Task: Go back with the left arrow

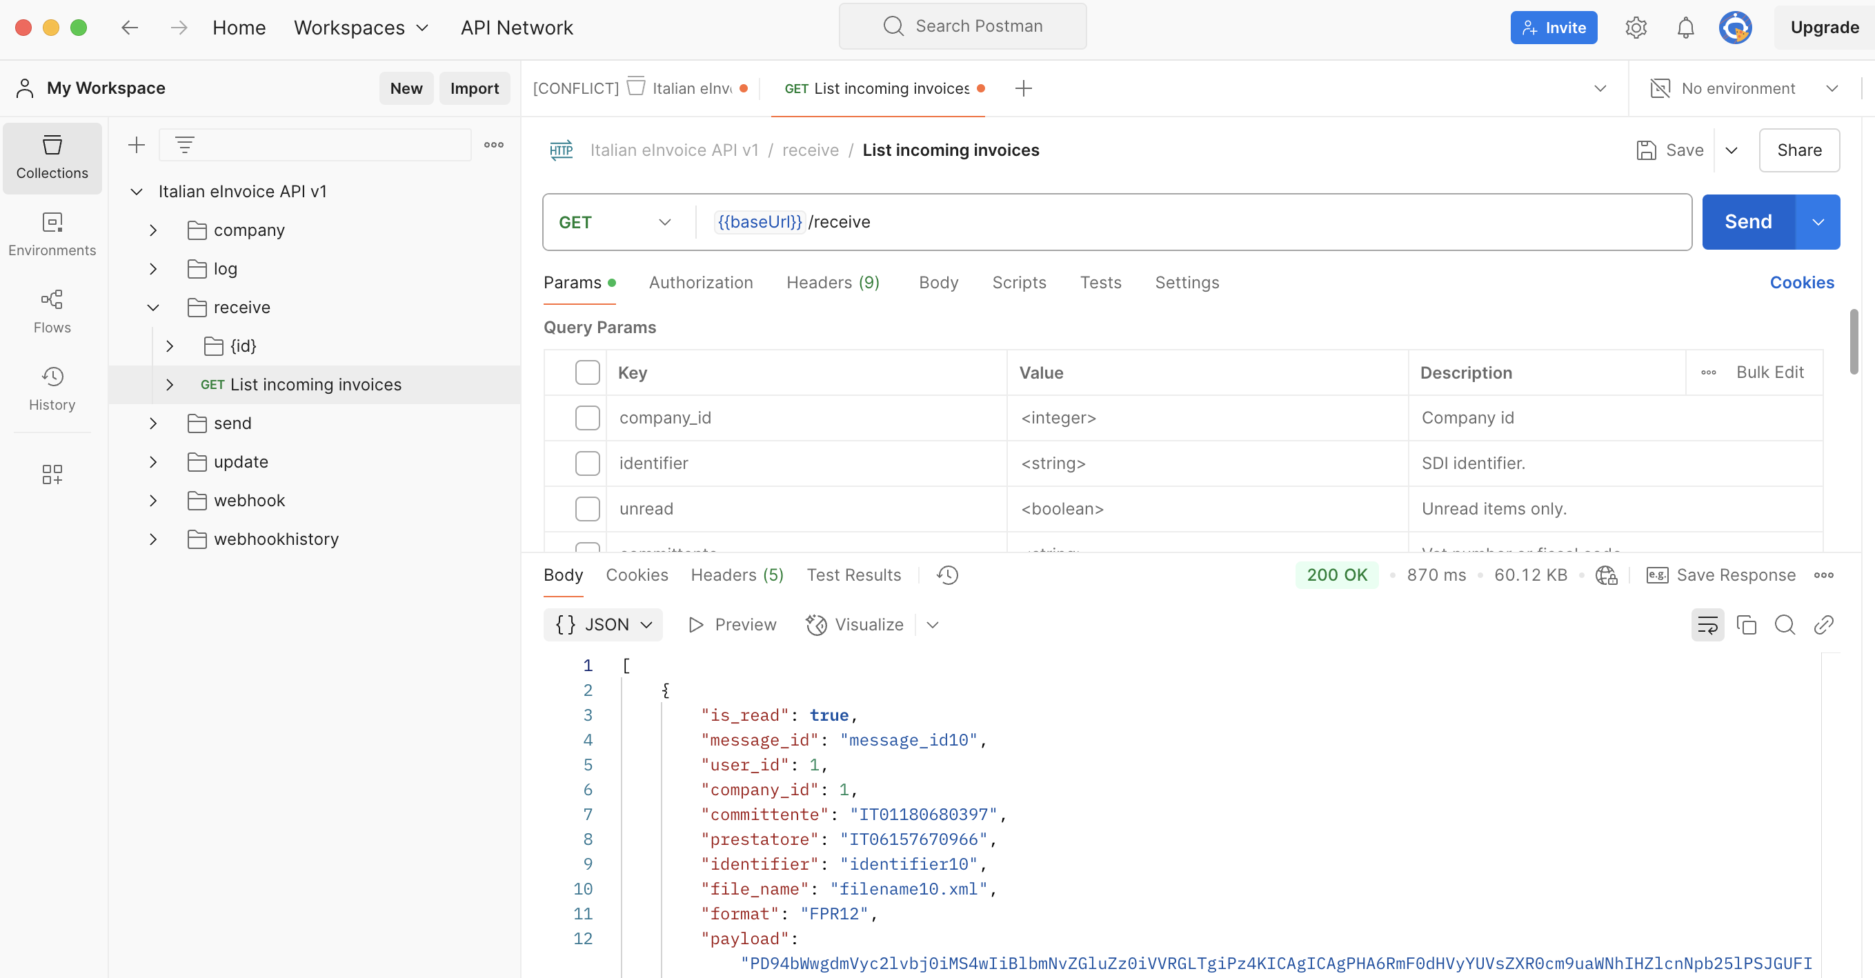Action: 130,28
